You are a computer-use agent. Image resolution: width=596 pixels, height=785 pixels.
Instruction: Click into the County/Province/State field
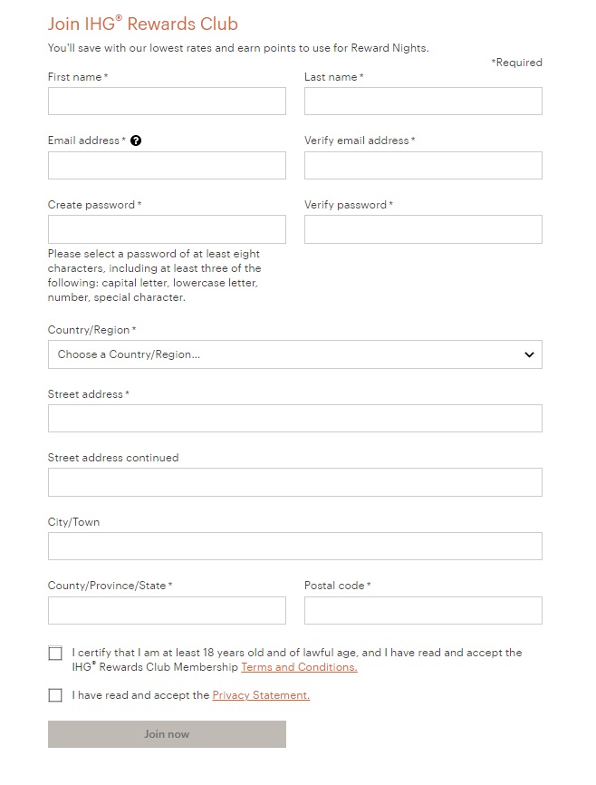167,610
